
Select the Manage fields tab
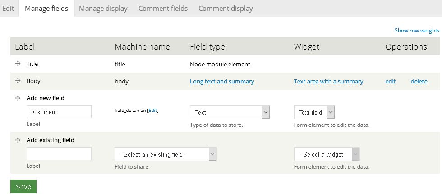coord(46,9)
